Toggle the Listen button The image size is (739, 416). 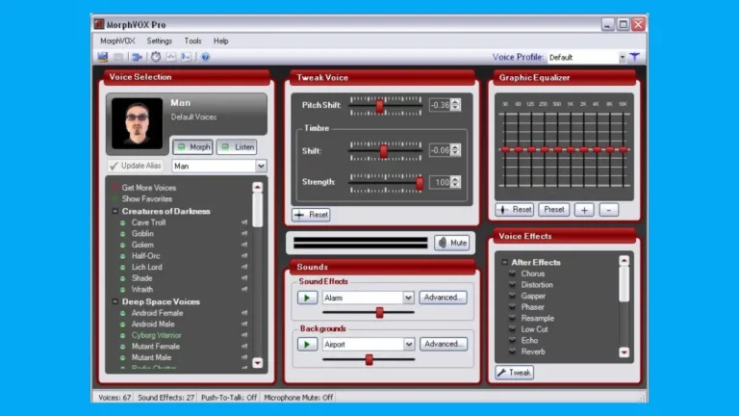[237, 146]
